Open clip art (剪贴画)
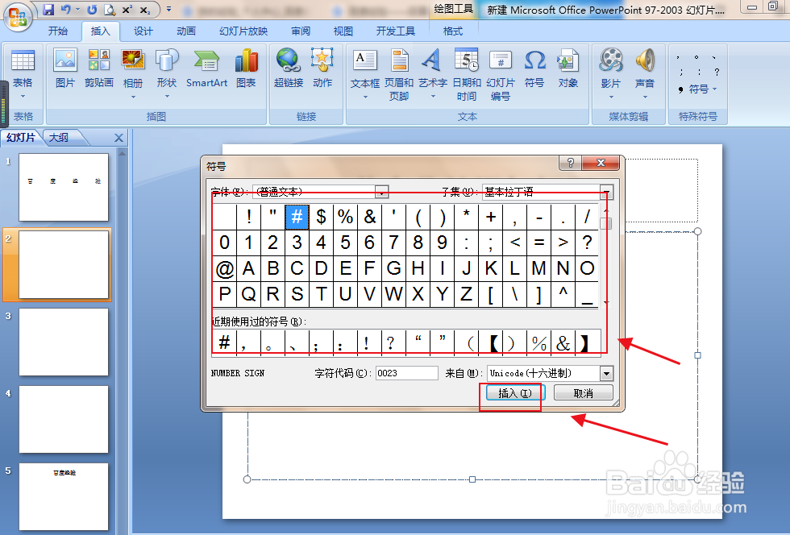The image size is (790, 535). (98, 68)
